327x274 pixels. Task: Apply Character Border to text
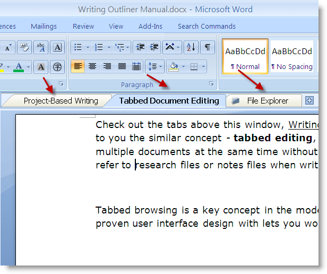coord(57,47)
